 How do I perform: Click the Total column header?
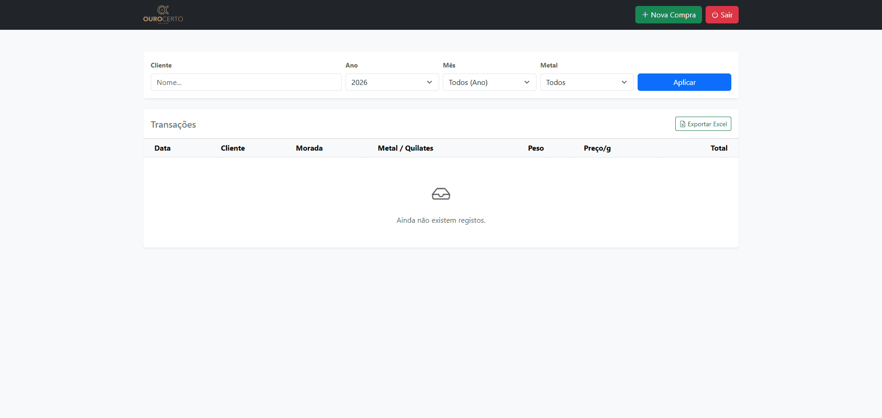(x=718, y=148)
